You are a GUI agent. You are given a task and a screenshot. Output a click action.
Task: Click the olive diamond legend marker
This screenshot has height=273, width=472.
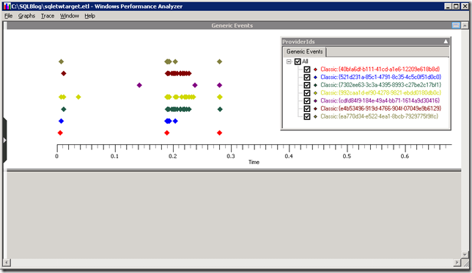point(315,116)
